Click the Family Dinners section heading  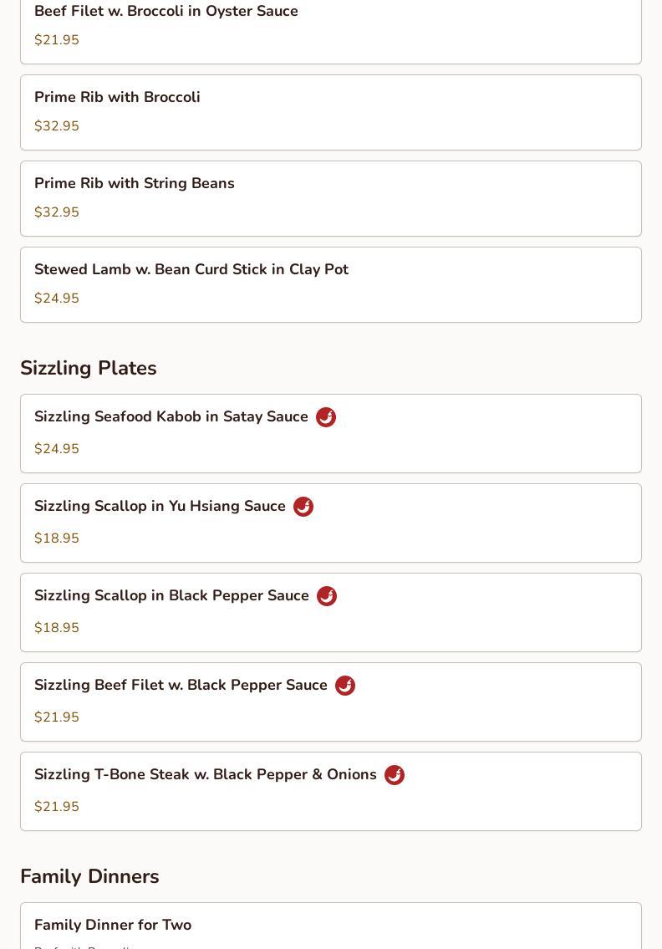tap(89, 876)
